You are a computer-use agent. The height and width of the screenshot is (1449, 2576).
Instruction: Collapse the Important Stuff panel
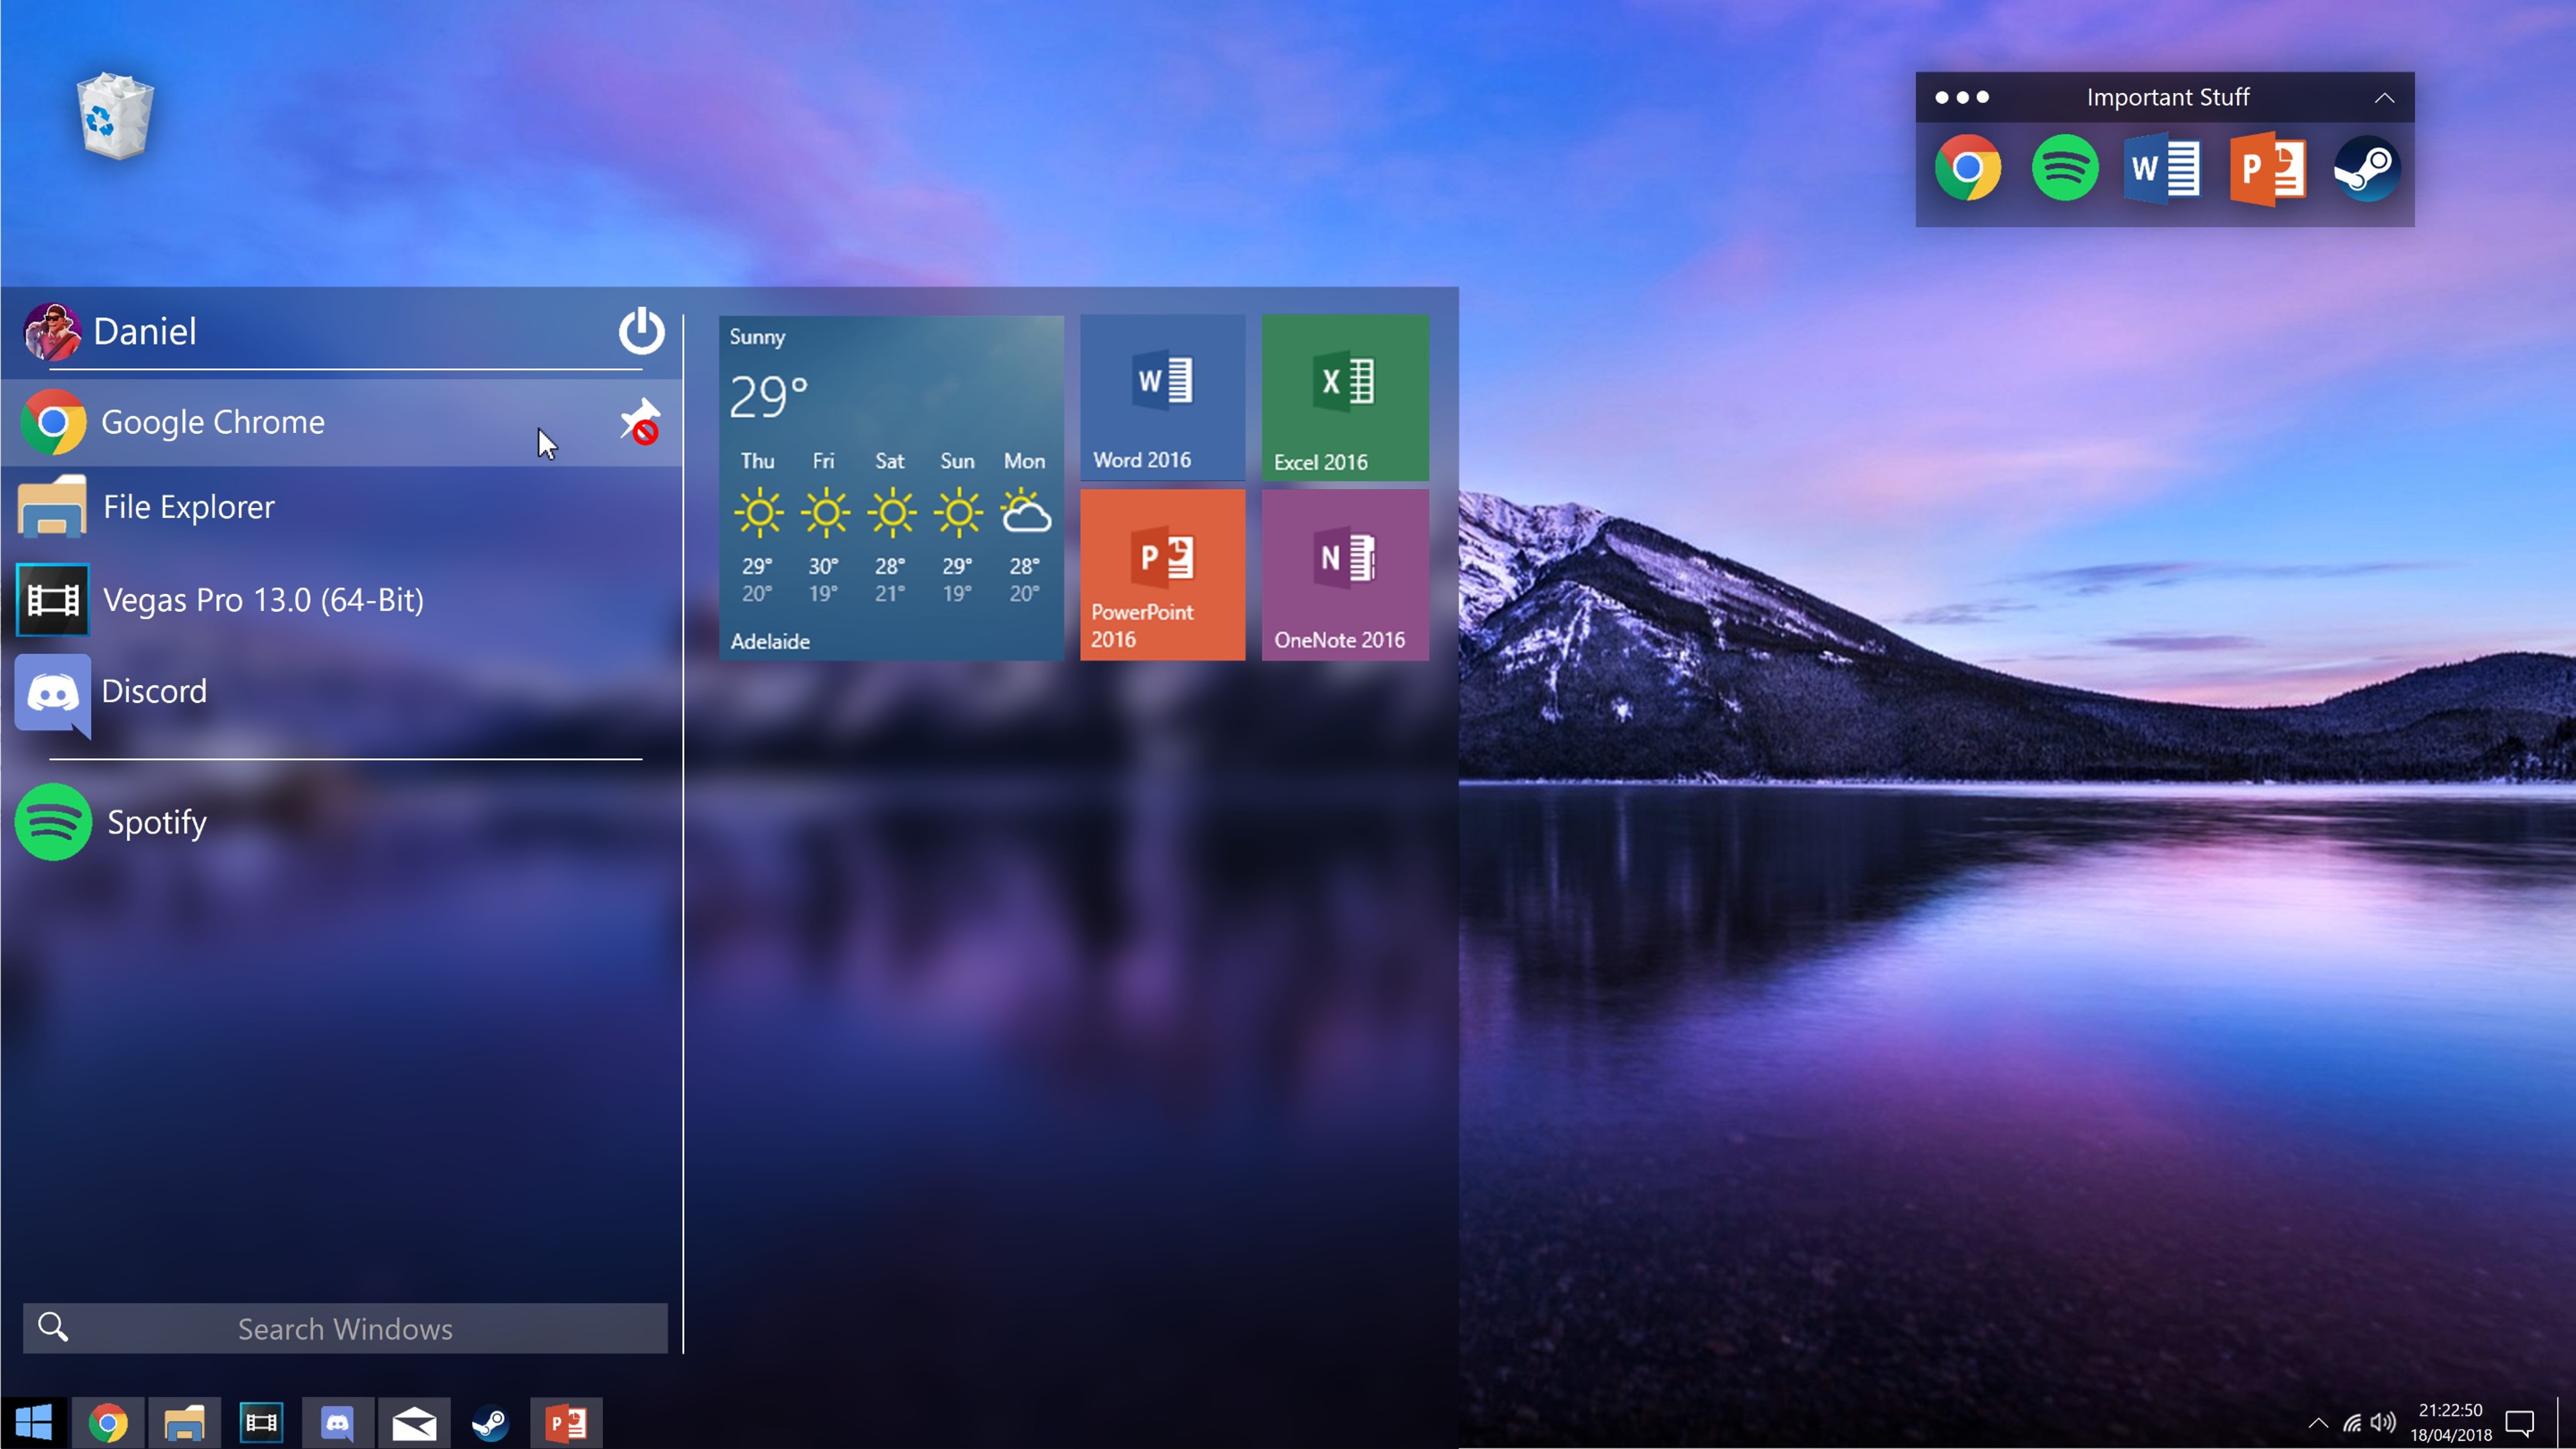click(2384, 97)
